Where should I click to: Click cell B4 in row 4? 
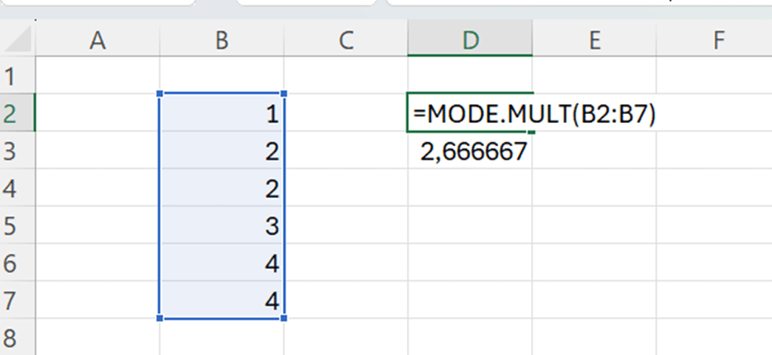(x=221, y=188)
